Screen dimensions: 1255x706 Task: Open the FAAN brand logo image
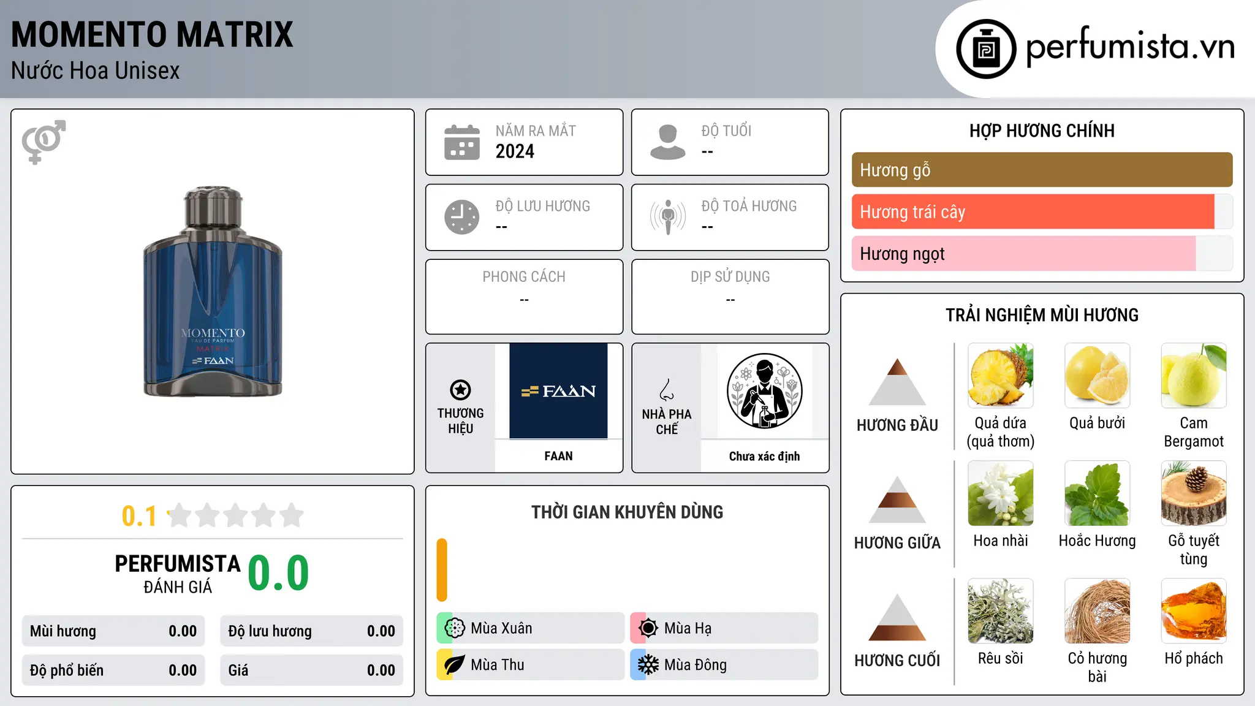click(558, 391)
